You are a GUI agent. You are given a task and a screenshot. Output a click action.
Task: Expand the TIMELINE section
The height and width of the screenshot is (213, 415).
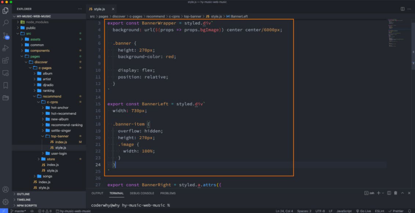click(49, 200)
